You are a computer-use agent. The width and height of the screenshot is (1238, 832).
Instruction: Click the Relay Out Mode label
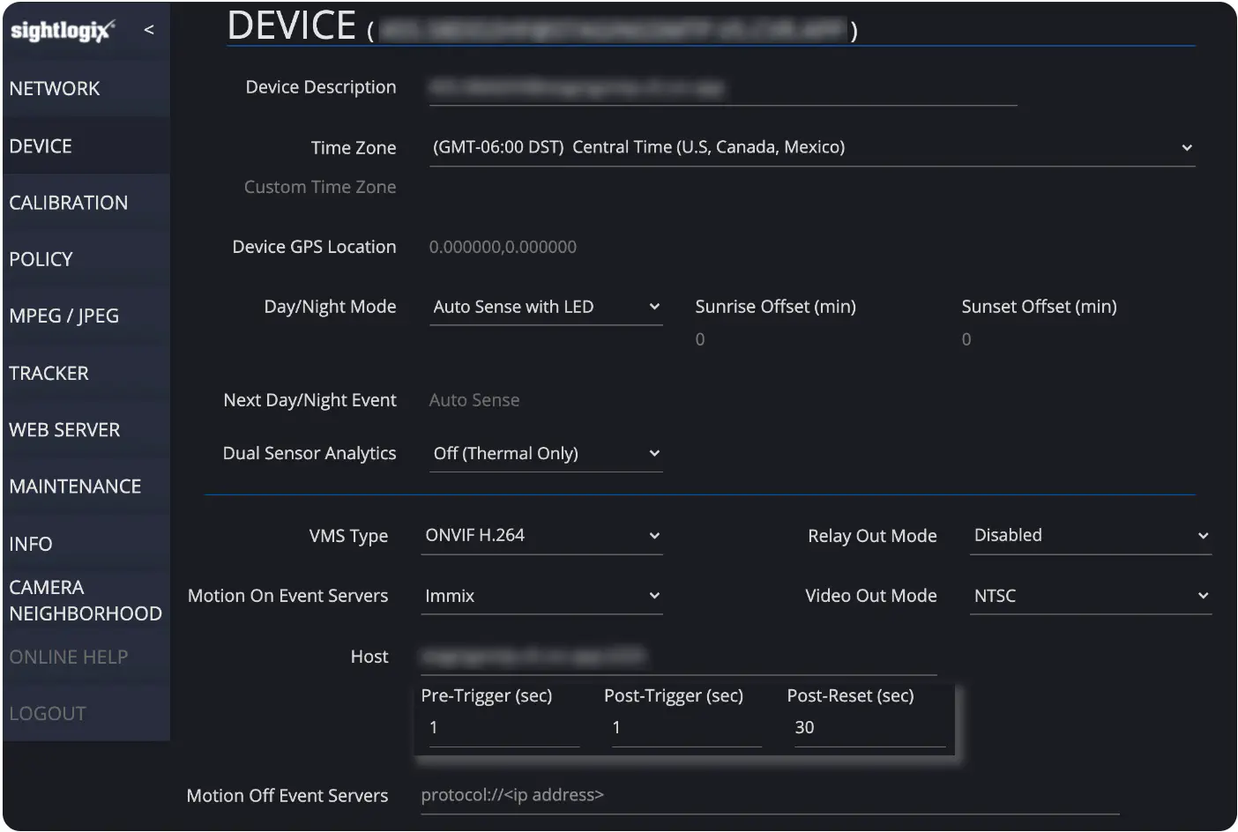[x=872, y=536]
